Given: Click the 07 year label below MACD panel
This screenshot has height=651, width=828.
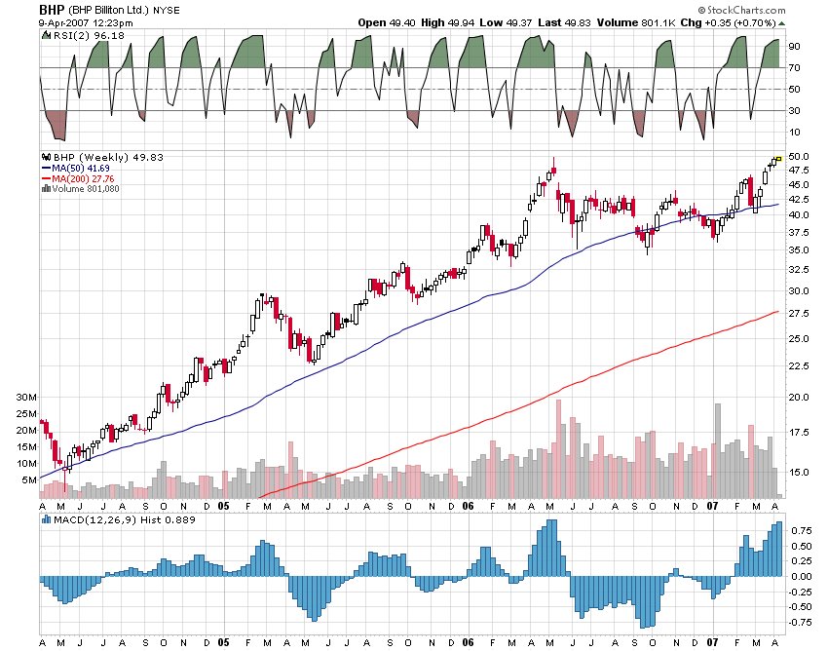Looking at the screenshot, I should (x=712, y=642).
